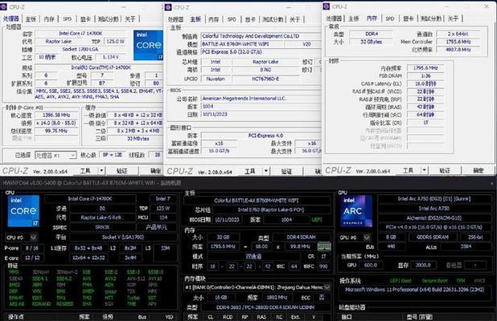Select 主板 tab in CPU-Z memory window
Screen dimensions: 497x321
click(353, 18)
